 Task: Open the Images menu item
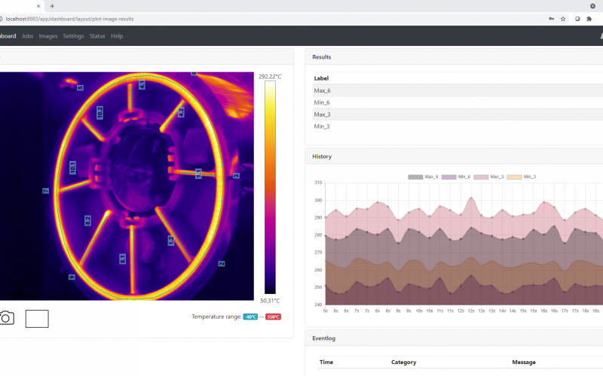48,36
